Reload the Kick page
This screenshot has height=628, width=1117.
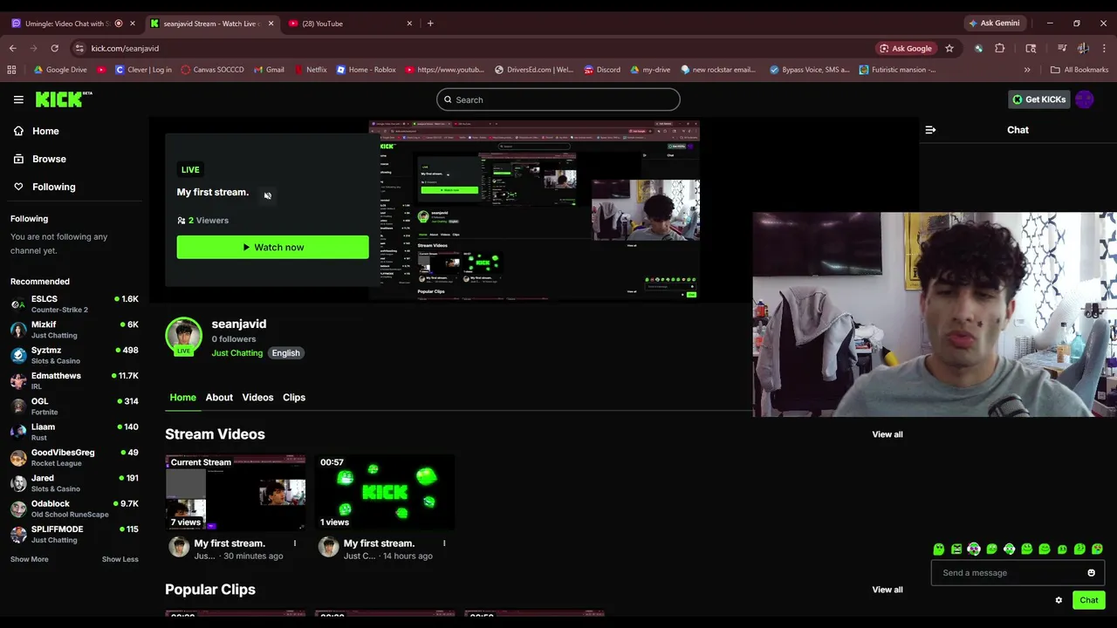point(54,49)
